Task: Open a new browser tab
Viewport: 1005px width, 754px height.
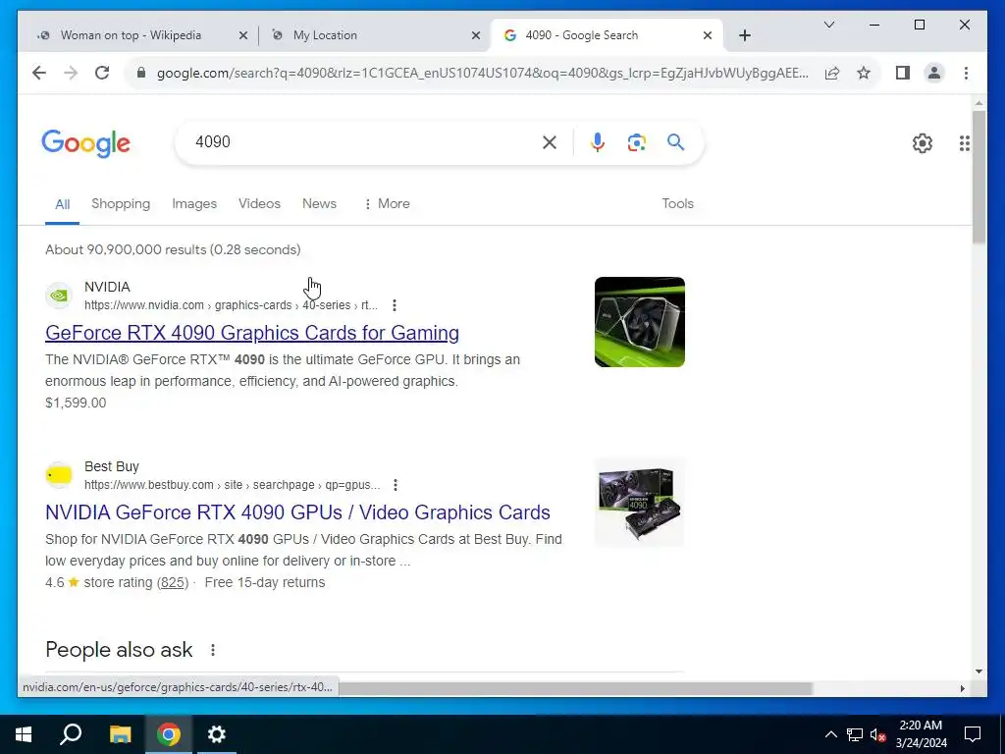Action: click(744, 35)
